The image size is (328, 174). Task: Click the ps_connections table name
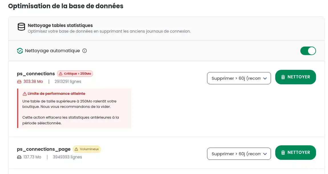pos(36,74)
